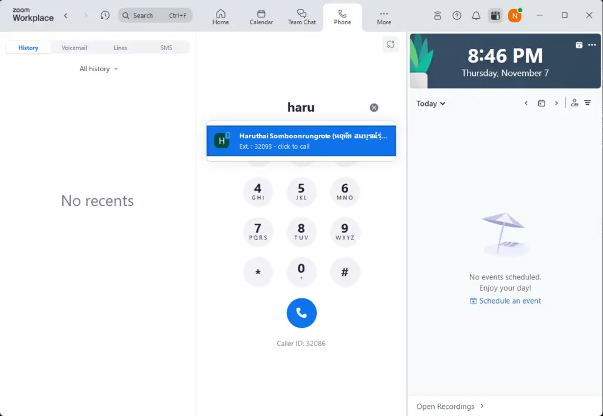Image resolution: width=603 pixels, height=416 pixels.
Task: Expand Open Recordings chevron
Action: (x=482, y=406)
